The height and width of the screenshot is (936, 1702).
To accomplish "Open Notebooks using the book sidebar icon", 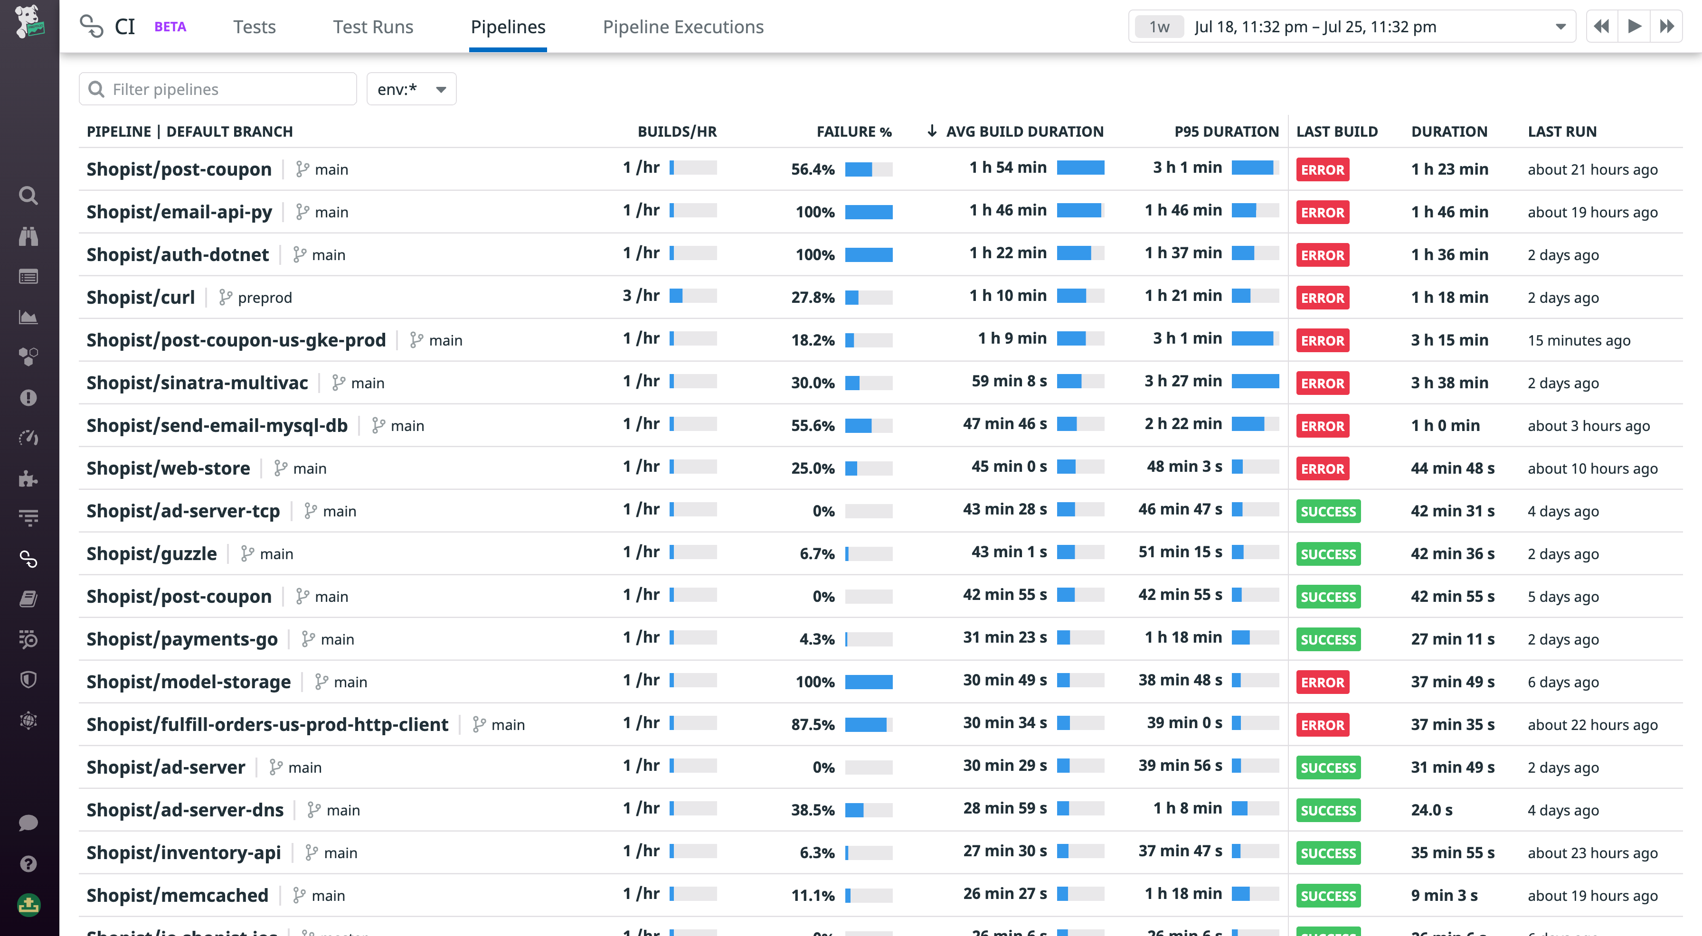I will 29,598.
